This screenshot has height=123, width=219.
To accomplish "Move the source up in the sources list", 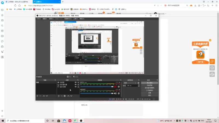I will pos(68,96).
